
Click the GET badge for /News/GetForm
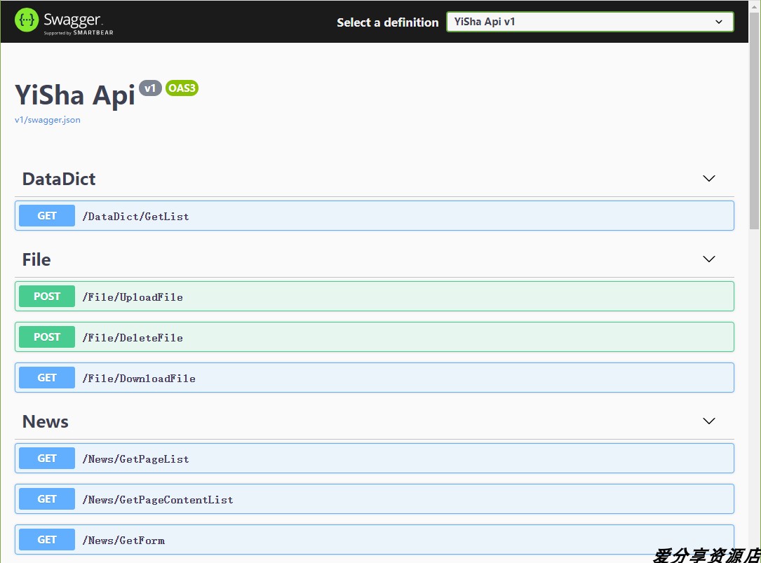point(47,540)
